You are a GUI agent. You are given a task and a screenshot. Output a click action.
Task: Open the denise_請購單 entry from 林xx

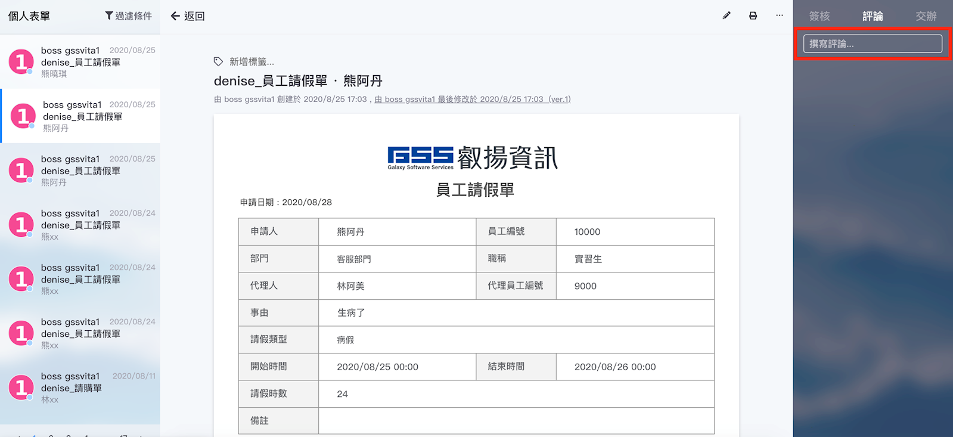tap(89, 388)
